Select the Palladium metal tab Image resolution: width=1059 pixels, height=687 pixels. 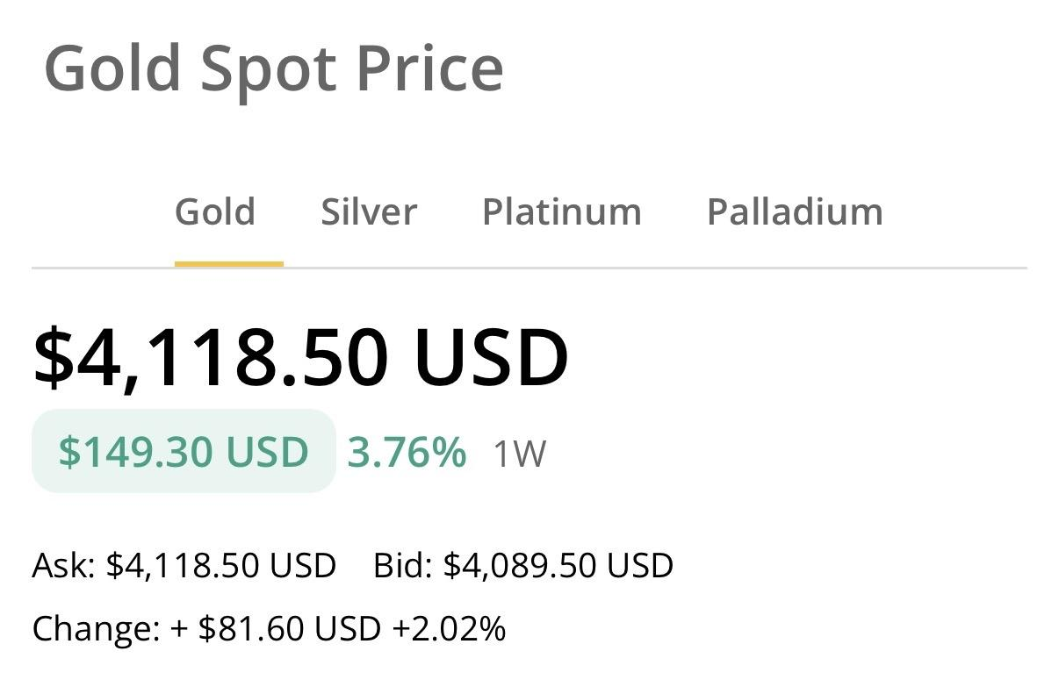(x=795, y=212)
